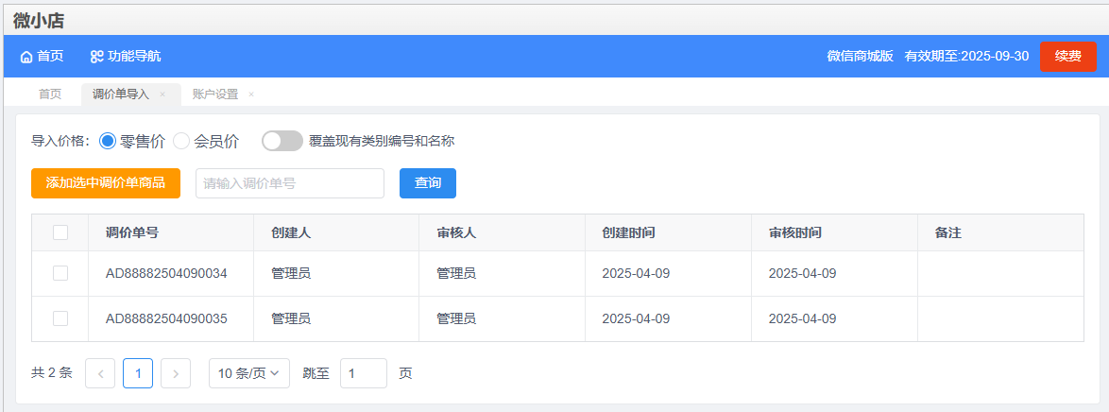Screen dimensions: 1109x412
Task: Switch to the 首页 tab
Action: pos(49,94)
